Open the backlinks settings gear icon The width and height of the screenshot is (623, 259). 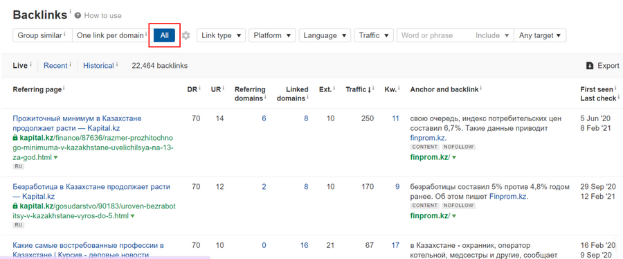(x=186, y=36)
